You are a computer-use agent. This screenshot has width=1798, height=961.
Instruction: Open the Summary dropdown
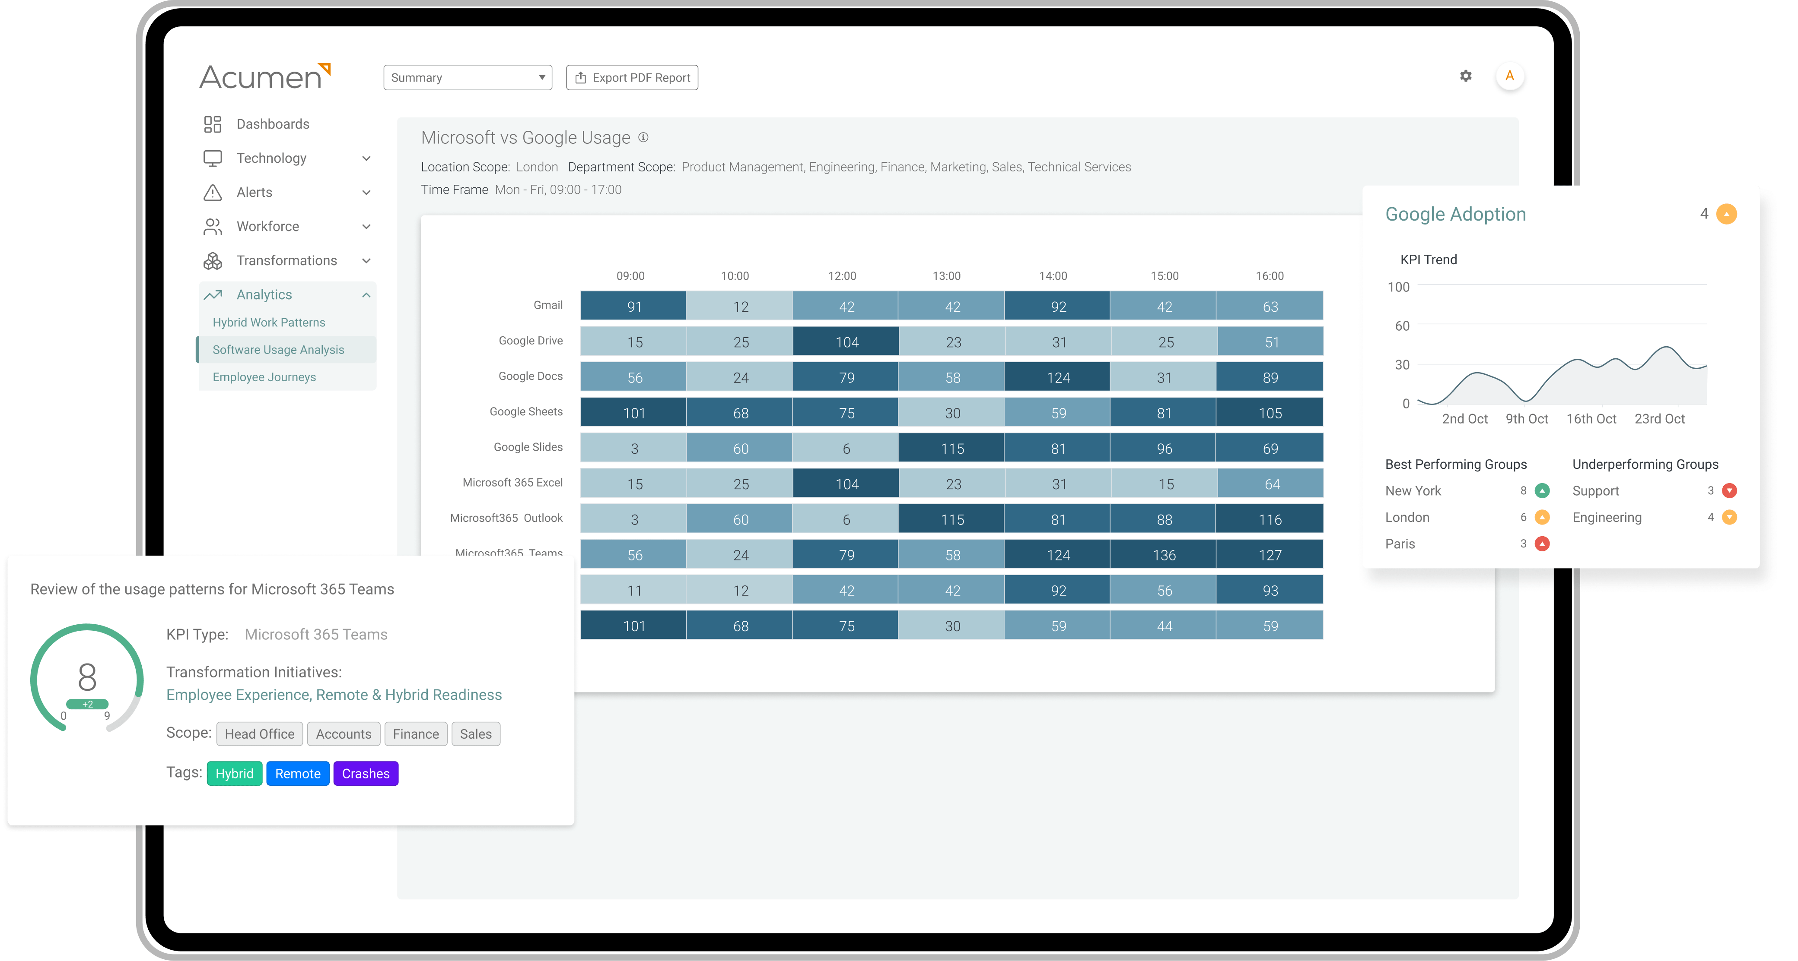[x=468, y=77]
